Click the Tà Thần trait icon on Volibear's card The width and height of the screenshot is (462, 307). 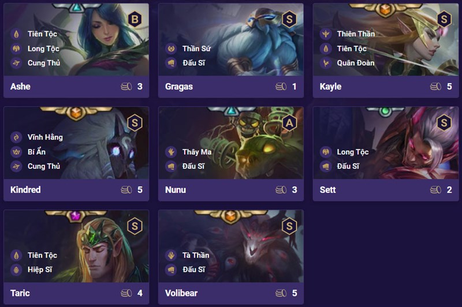coord(171,255)
